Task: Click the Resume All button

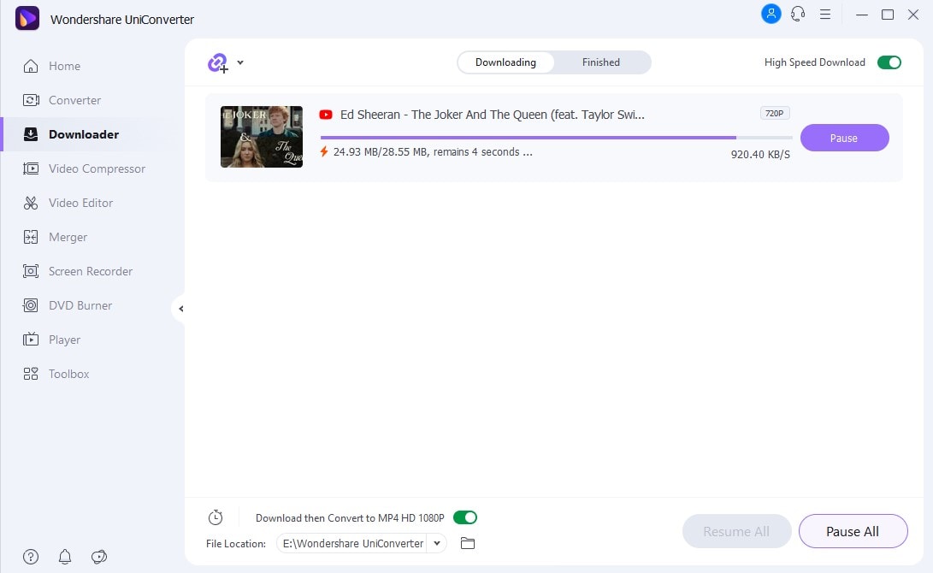Action: click(x=736, y=531)
